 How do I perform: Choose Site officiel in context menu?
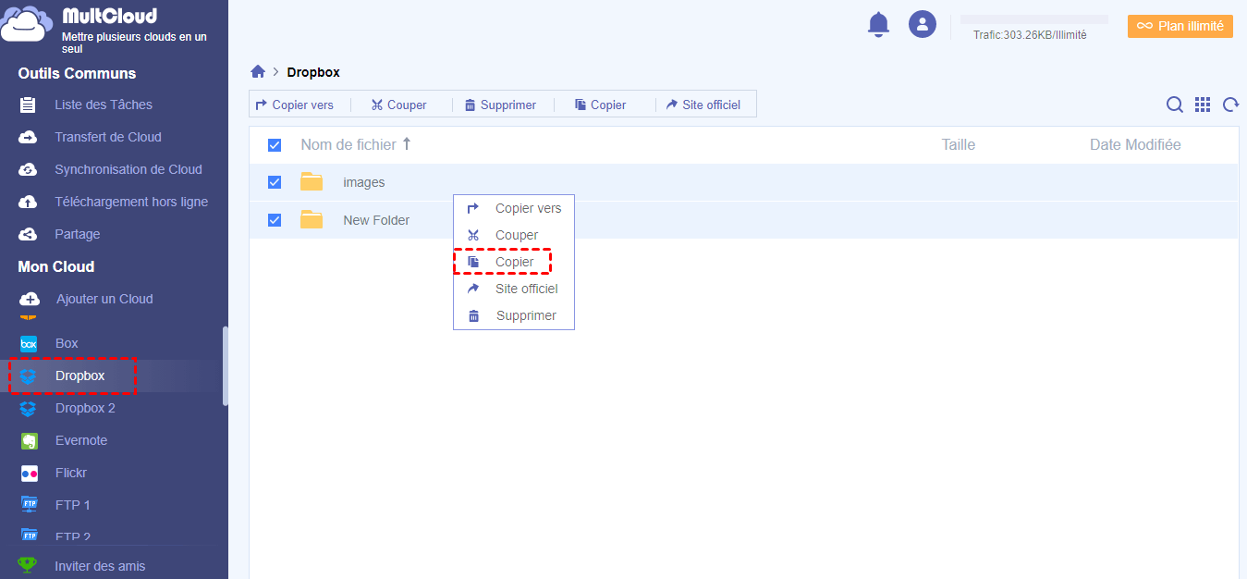click(513, 289)
